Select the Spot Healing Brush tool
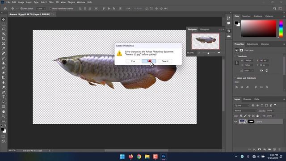The image size is (286, 161). pyautogui.click(x=4, y=53)
